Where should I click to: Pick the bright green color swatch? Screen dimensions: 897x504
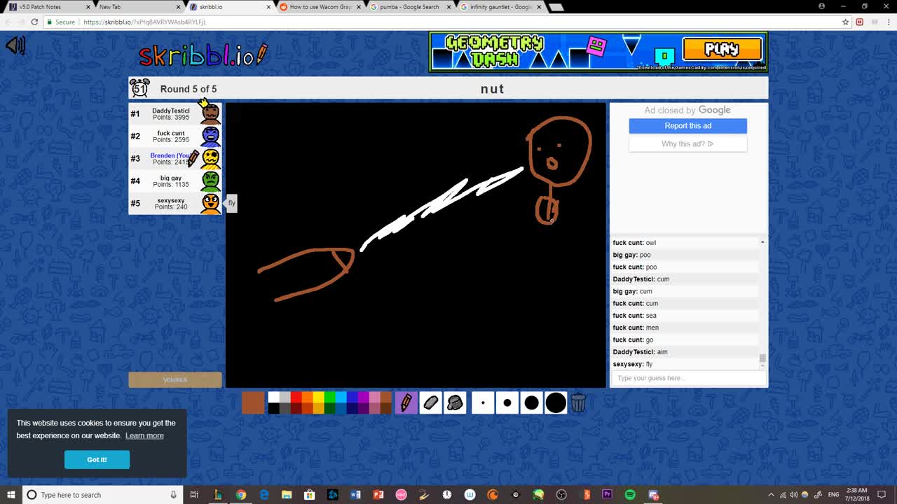click(x=329, y=397)
